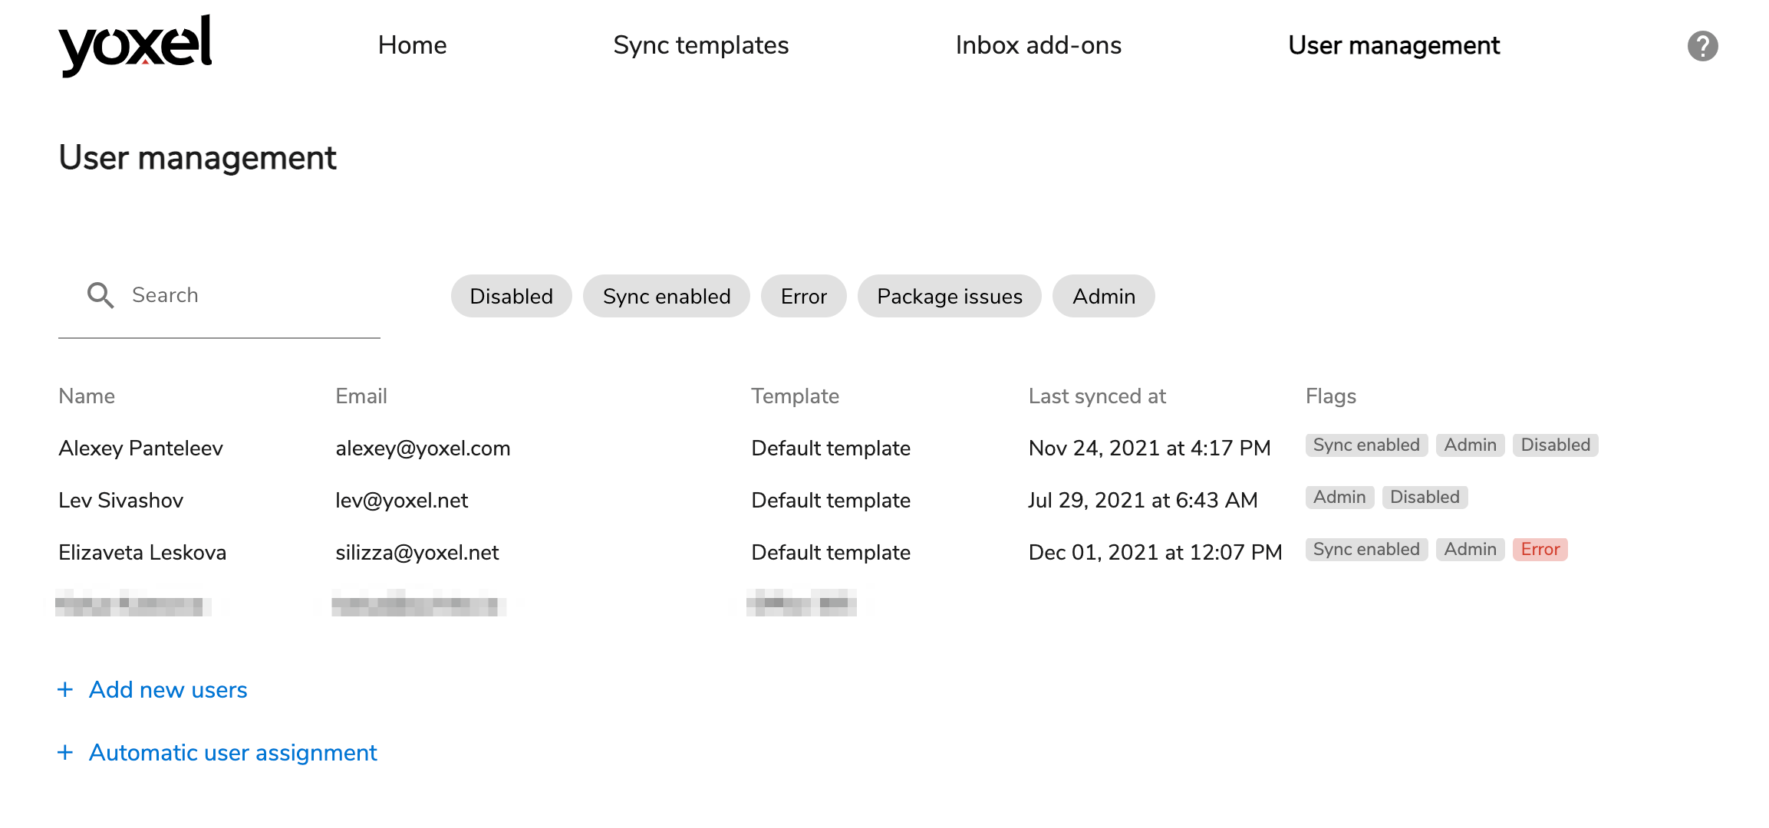Toggle the Disabled filter chip
The height and width of the screenshot is (828, 1769).
(511, 297)
